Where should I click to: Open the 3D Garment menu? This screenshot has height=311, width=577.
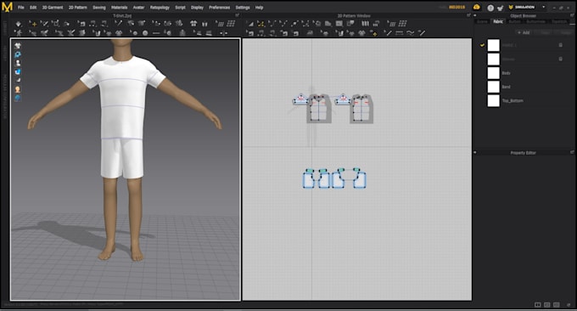(x=53, y=8)
